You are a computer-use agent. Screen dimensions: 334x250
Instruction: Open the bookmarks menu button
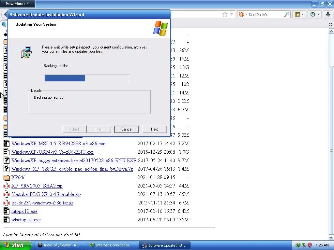299,14
